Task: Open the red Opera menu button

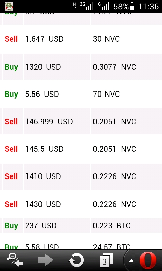Action: point(148,260)
